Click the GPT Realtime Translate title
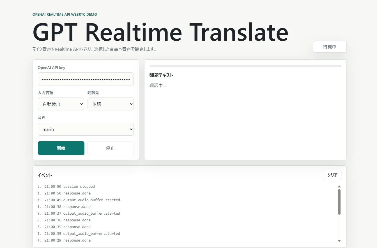This screenshot has height=248, width=377. click(161, 32)
